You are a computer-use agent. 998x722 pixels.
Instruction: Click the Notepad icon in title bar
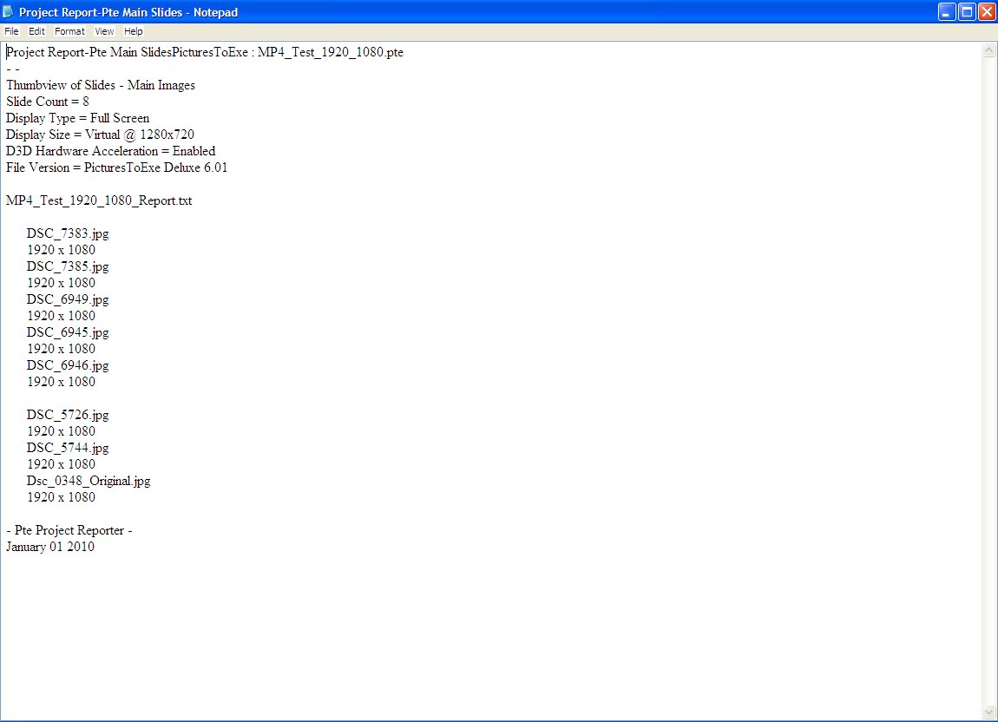click(x=9, y=12)
